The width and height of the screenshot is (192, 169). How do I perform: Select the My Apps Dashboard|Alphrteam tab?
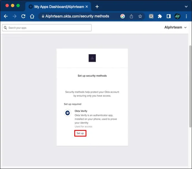pyautogui.click(x=58, y=7)
